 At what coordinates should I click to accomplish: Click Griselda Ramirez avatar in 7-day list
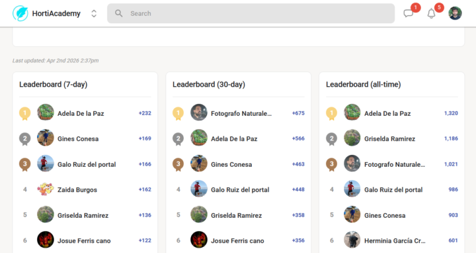point(46,215)
